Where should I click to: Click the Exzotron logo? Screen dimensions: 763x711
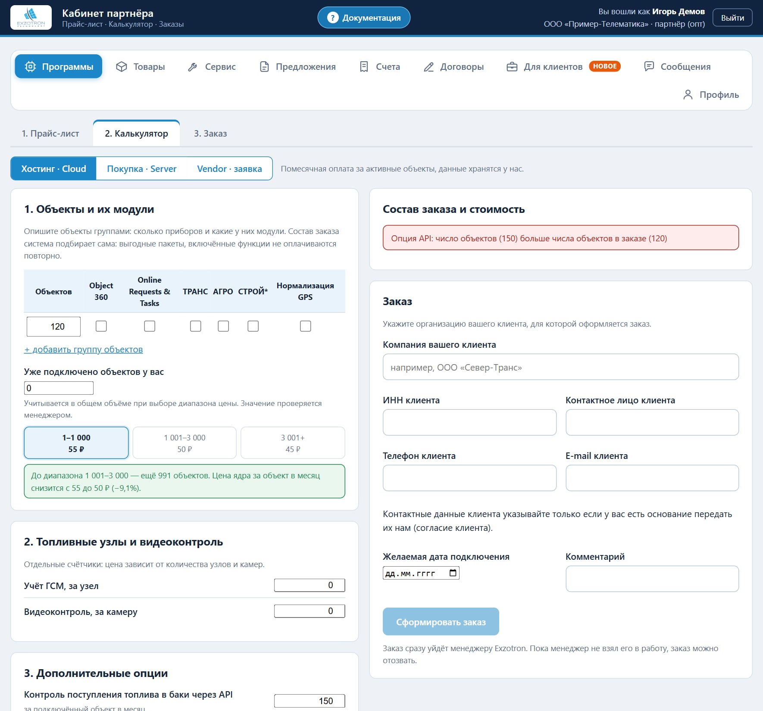31,18
